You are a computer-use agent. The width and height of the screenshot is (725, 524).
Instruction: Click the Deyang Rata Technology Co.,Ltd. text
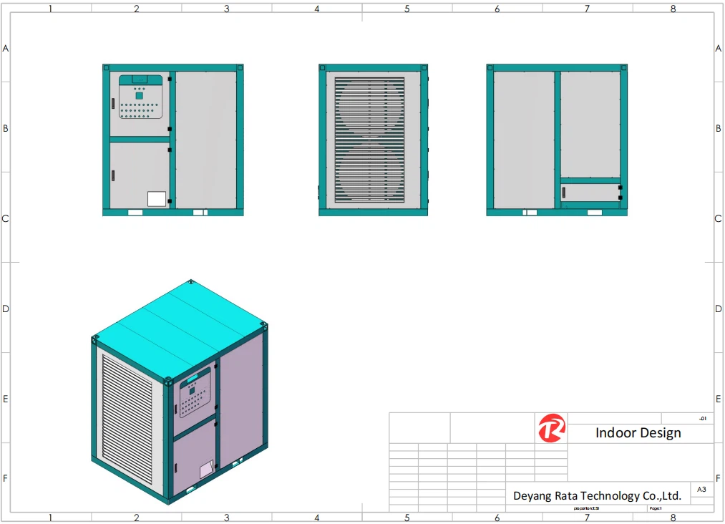tap(598, 495)
